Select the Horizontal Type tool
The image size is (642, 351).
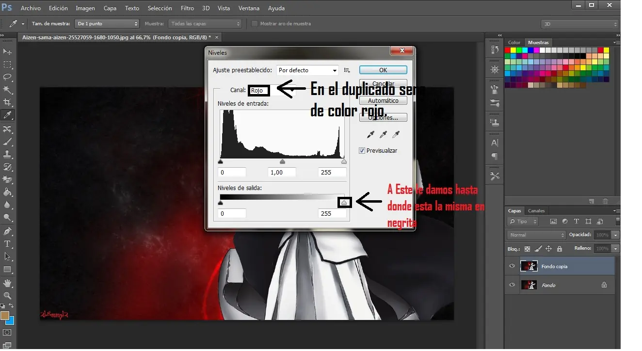[x=8, y=244]
